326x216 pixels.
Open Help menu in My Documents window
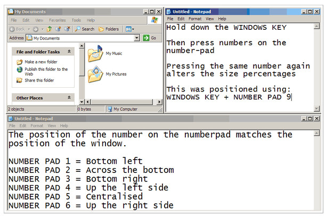pyautogui.click(x=91, y=20)
